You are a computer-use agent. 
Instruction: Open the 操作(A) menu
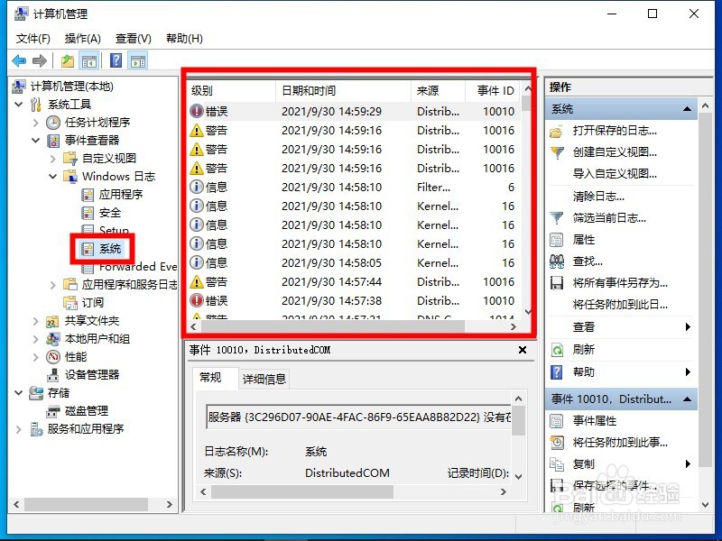pos(83,38)
